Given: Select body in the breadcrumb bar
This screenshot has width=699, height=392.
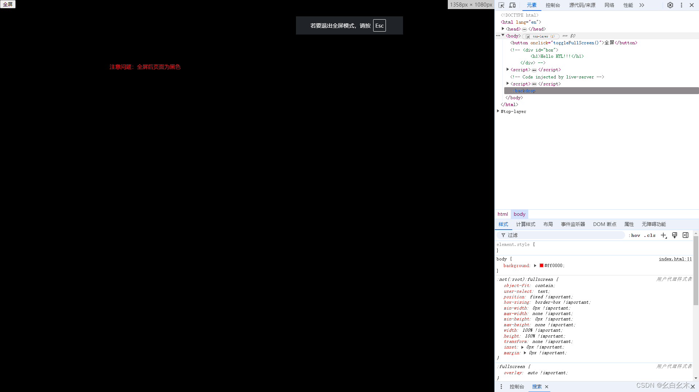Looking at the screenshot, I should [x=519, y=214].
